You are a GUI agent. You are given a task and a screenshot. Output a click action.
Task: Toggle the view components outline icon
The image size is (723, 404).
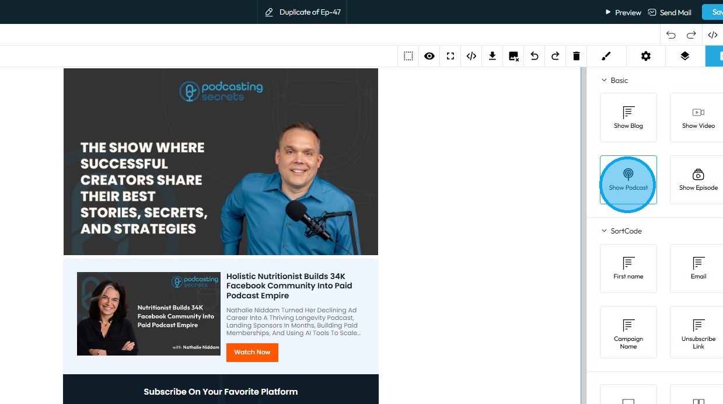point(408,56)
